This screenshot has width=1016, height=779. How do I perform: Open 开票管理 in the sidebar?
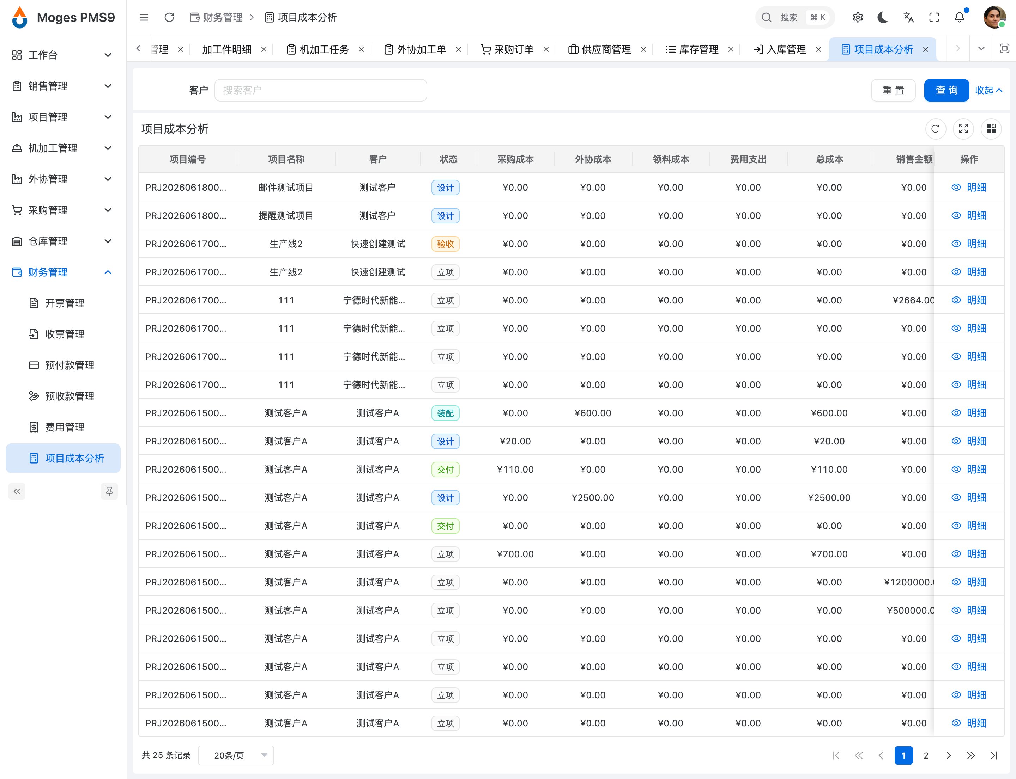63,303
